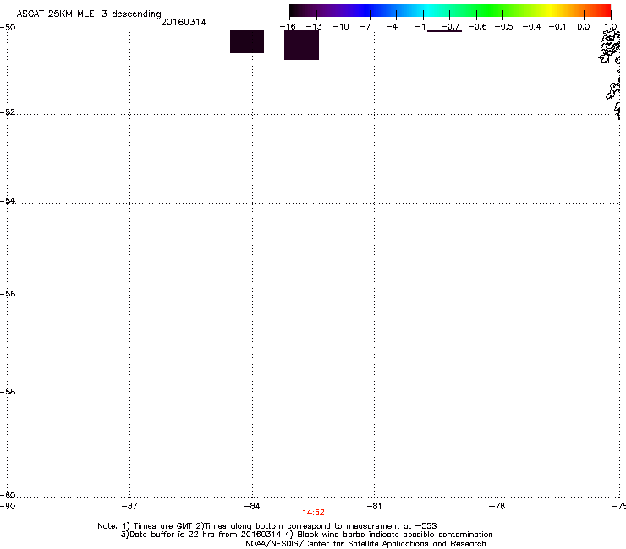Click the rainbow color scale bar
Image resolution: width=626 pixels, height=549 pixels.
pyautogui.click(x=450, y=10)
